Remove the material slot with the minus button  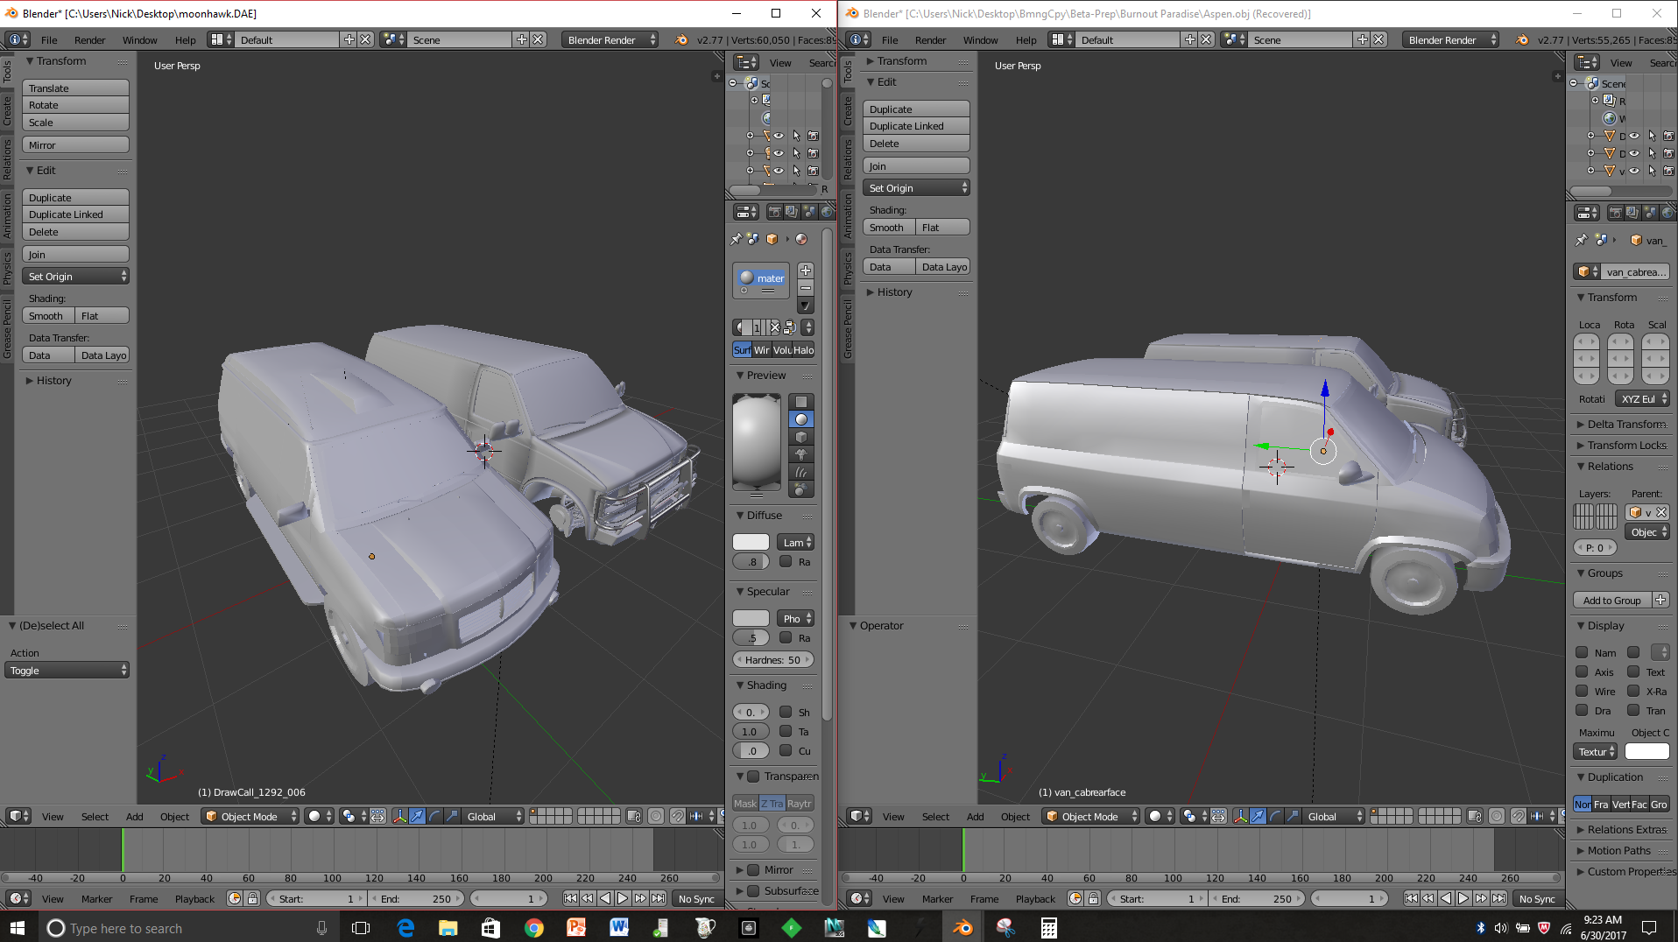pyautogui.click(x=806, y=288)
